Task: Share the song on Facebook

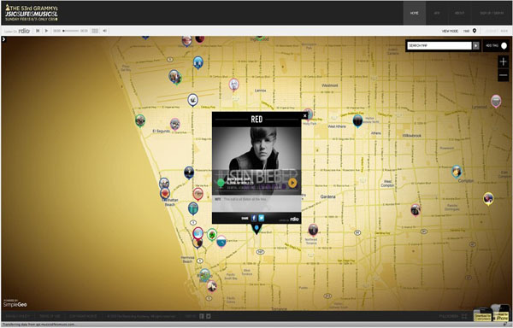Action: coord(254,218)
